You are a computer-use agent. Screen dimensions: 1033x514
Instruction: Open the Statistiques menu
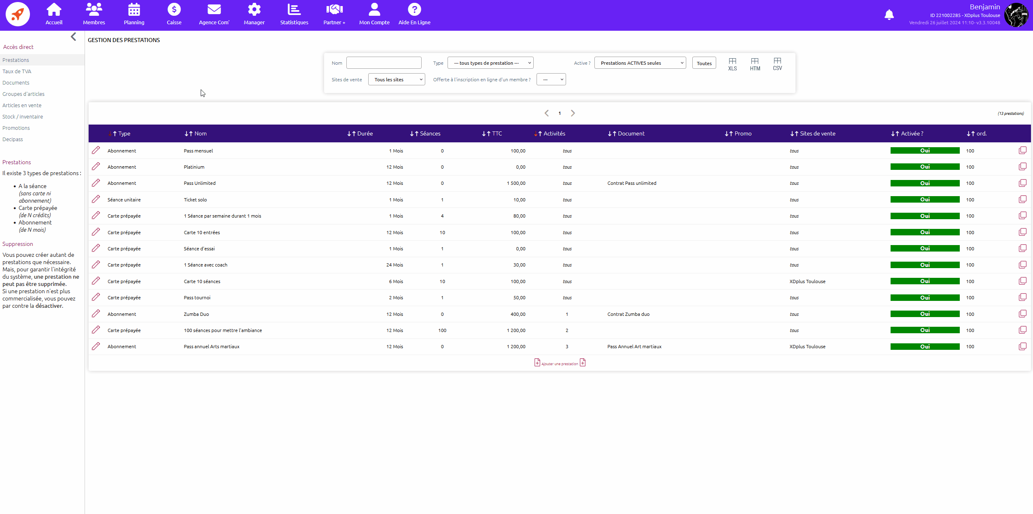(294, 15)
